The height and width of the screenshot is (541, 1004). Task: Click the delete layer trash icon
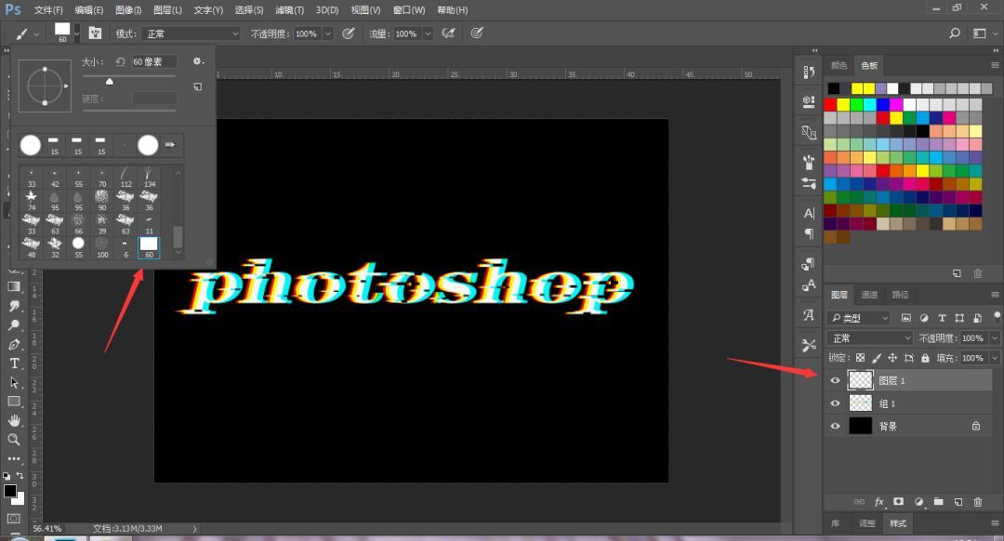(978, 502)
